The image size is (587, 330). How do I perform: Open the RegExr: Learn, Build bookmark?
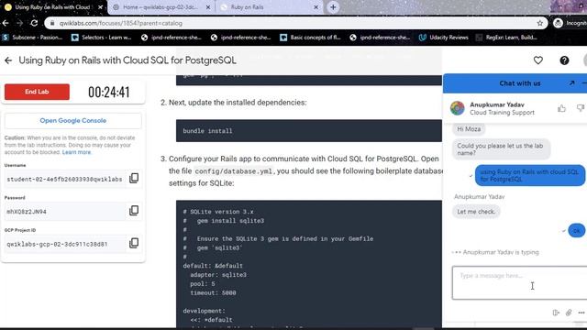pyautogui.click(x=506, y=38)
